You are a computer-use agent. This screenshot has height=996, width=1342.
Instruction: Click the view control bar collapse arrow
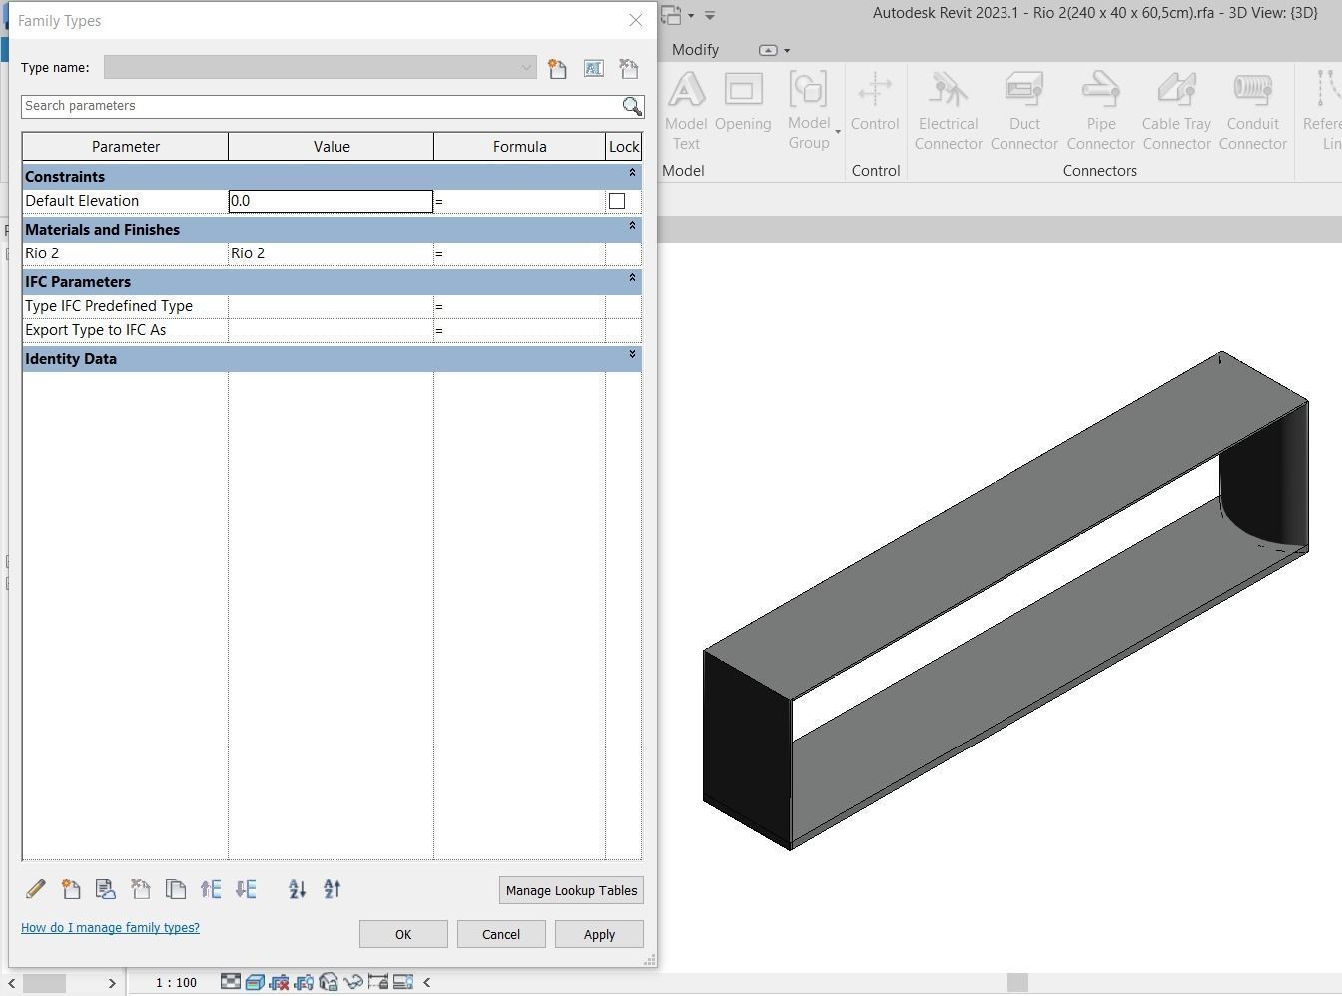pyautogui.click(x=427, y=982)
